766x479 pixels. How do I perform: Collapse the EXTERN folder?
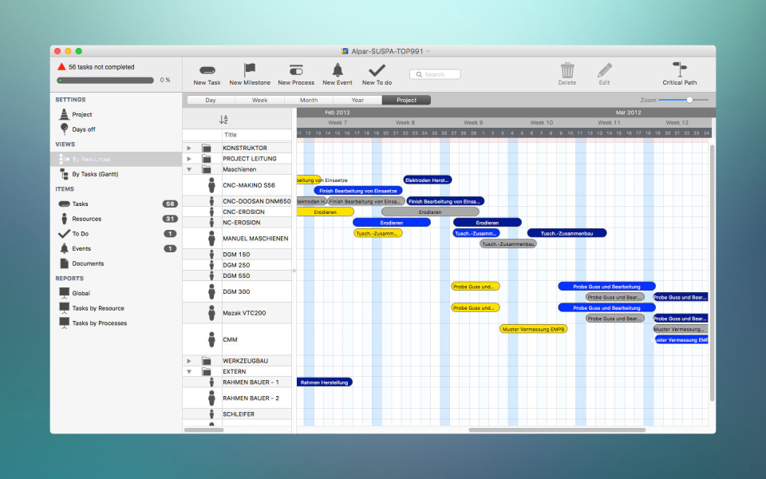pos(189,371)
